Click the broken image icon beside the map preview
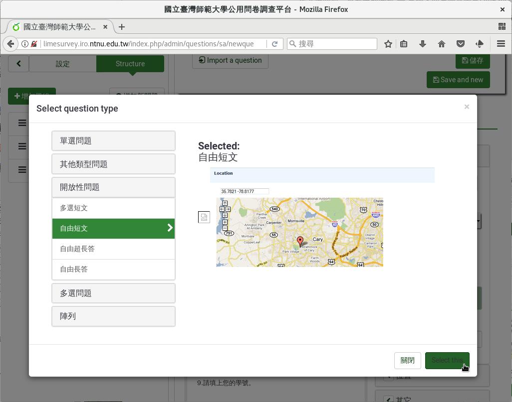 204,217
